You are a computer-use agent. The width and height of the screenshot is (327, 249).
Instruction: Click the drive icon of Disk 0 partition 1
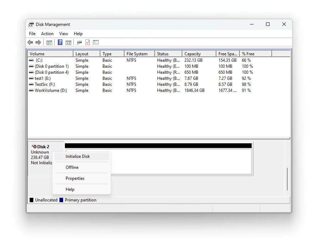31,66
